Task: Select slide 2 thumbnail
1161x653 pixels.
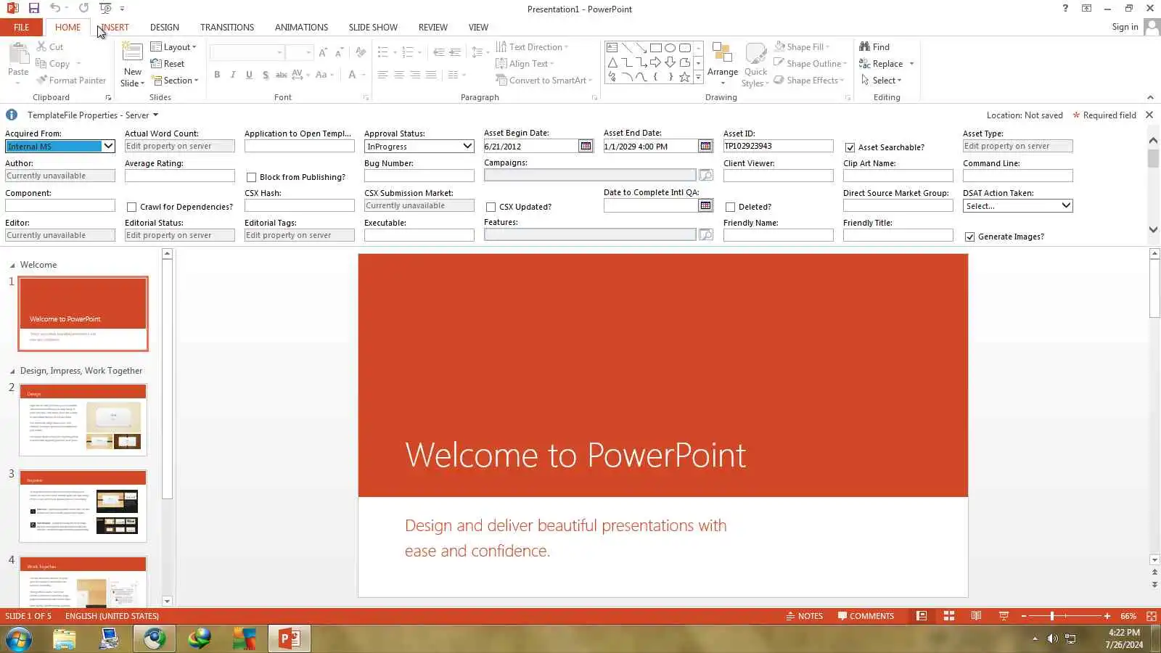Action: coord(83,420)
